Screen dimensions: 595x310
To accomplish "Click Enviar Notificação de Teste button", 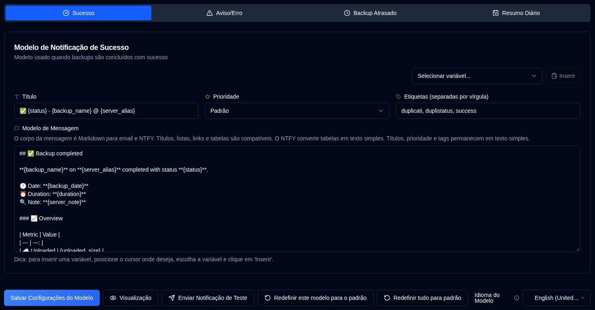I will coord(208,298).
